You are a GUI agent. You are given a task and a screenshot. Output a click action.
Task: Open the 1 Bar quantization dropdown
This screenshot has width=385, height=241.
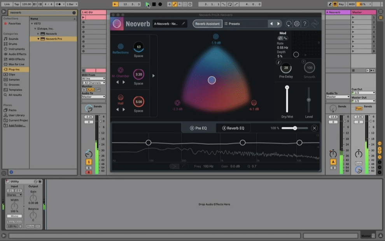[x=72, y=4]
